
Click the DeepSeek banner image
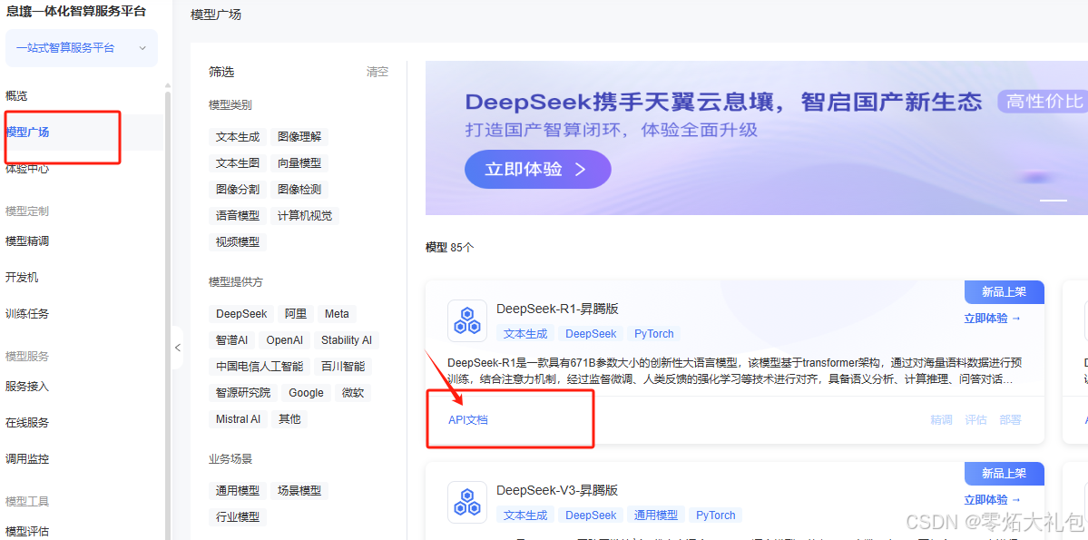756,138
